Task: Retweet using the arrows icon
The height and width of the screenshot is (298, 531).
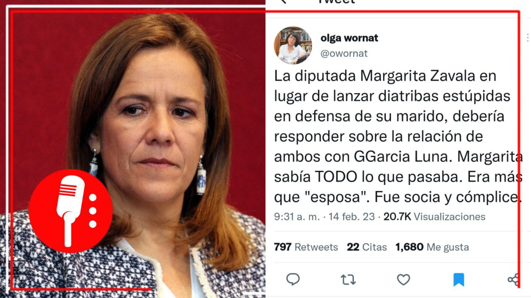Action: pyautogui.click(x=348, y=280)
